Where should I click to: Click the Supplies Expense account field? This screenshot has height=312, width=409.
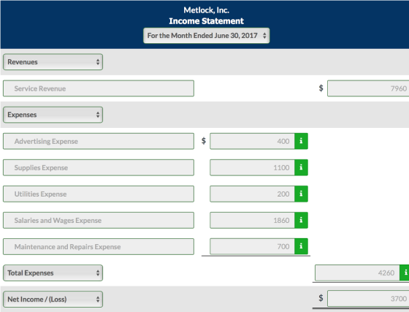[x=99, y=167]
